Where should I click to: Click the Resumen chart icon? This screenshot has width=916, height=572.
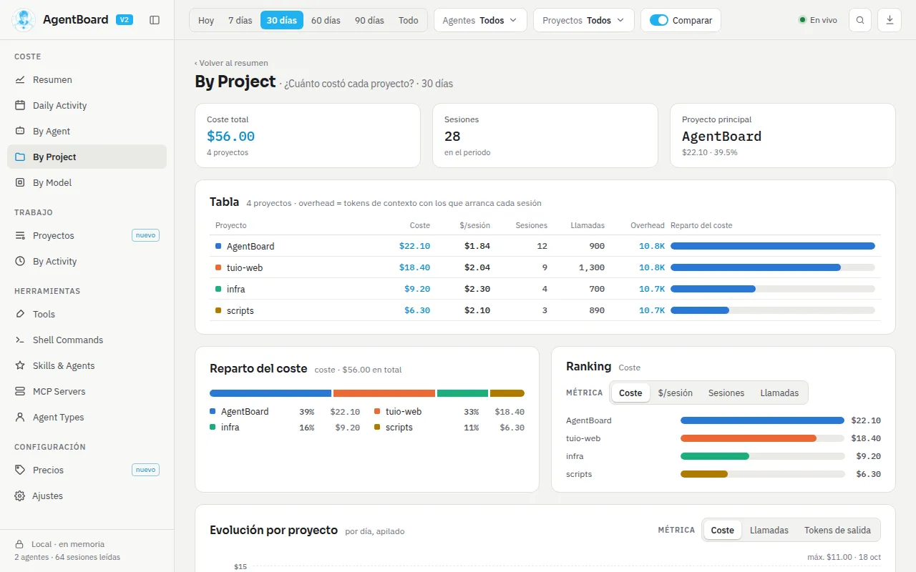(20, 80)
